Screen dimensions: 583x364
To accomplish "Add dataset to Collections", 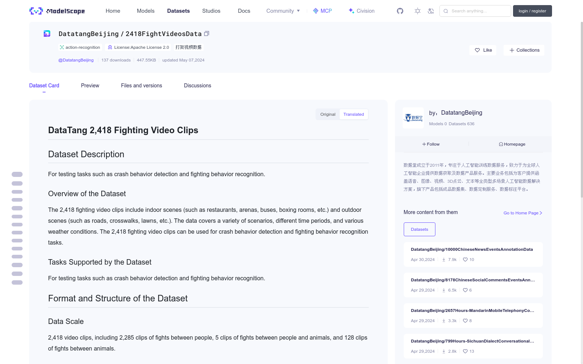I will click(x=524, y=50).
